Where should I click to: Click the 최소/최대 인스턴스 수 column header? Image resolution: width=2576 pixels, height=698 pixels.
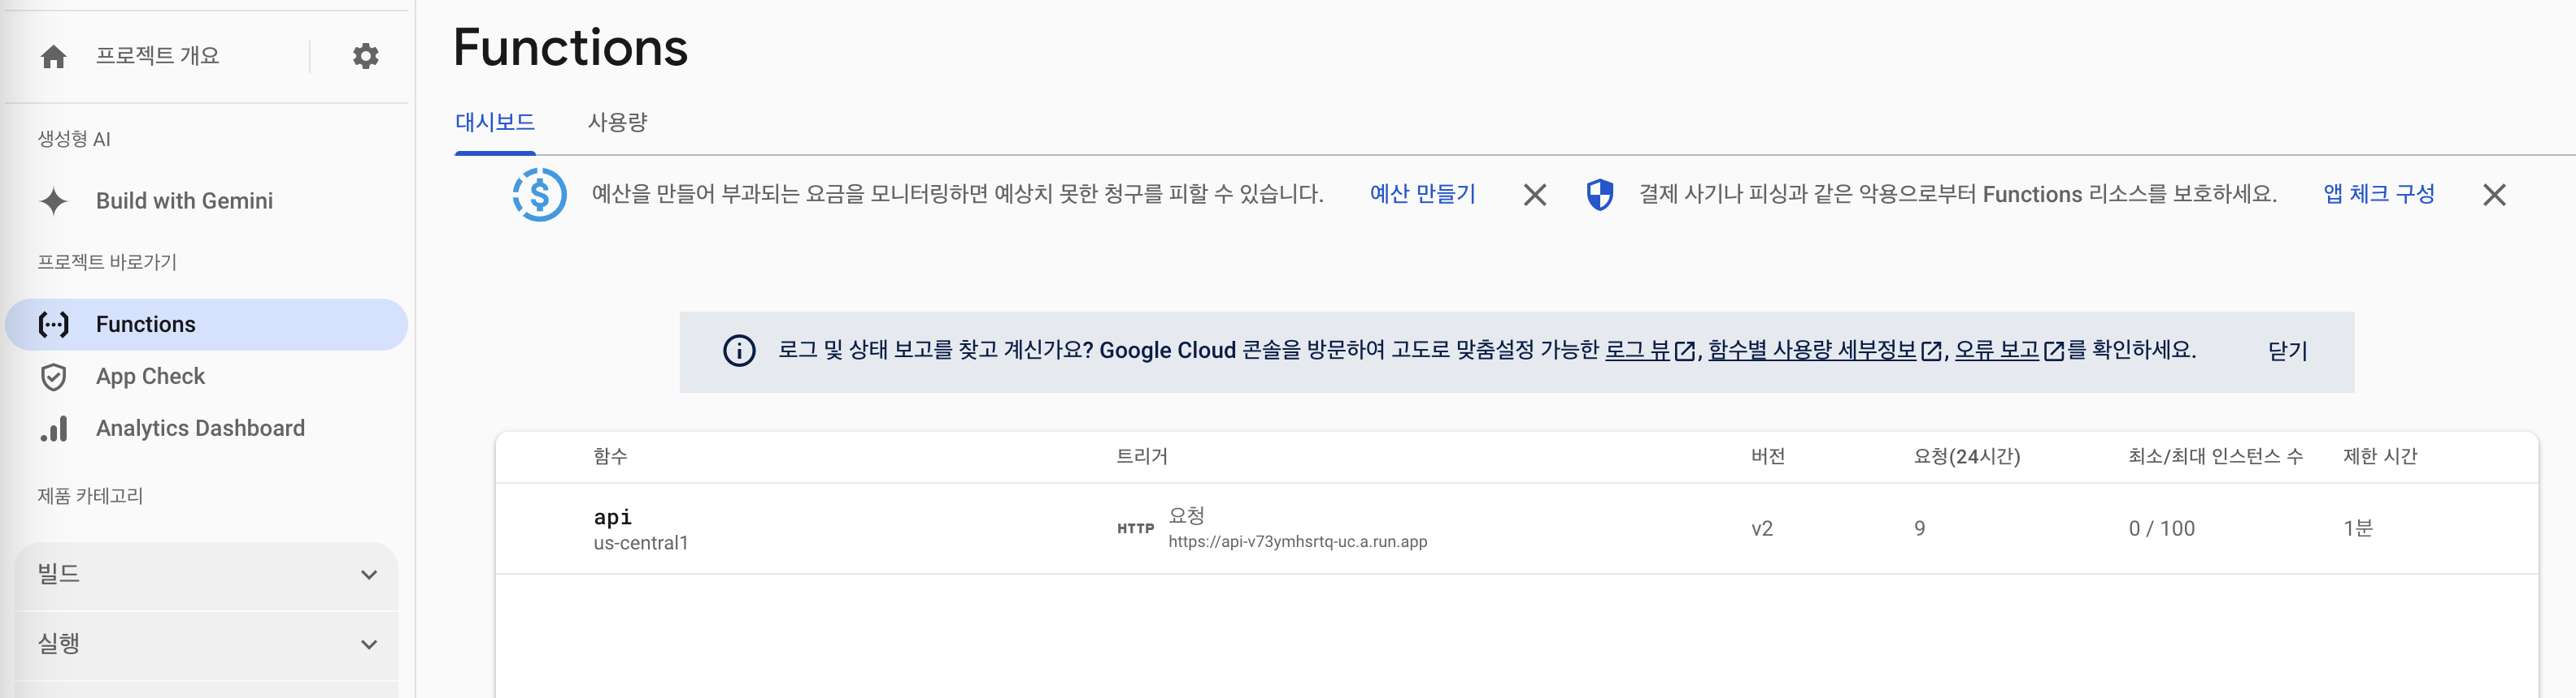pyautogui.click(x=2215, y=456)
